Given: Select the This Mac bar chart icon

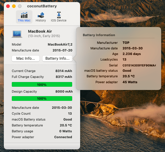Looking at the screenshot, I should pyautogui.click(x=24, y=15).
